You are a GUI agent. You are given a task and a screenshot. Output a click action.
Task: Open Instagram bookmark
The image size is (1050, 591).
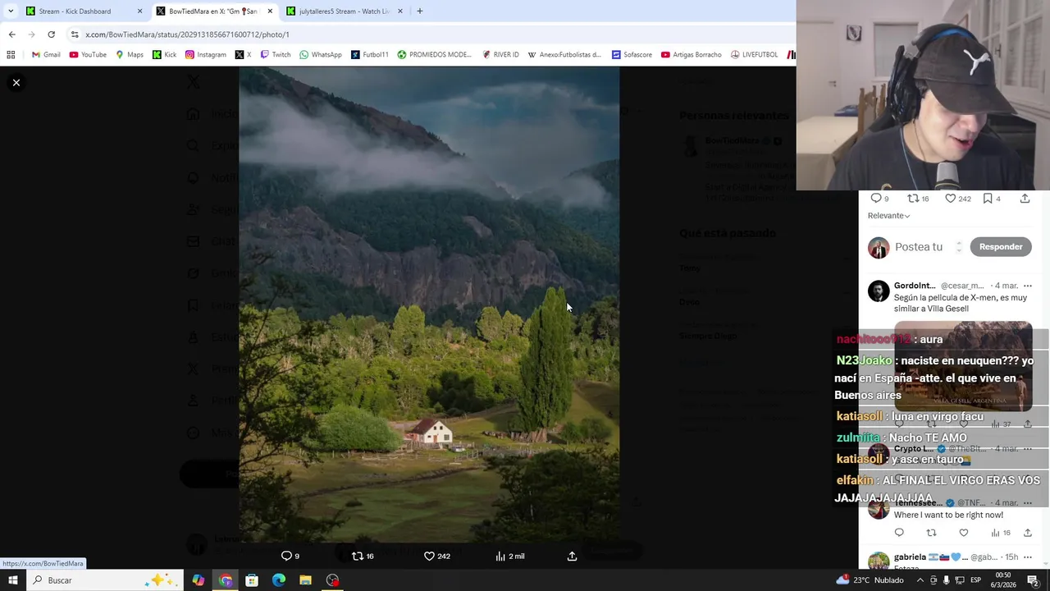pyautogui.click(x=206, y=55)
